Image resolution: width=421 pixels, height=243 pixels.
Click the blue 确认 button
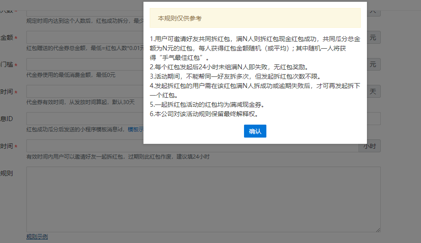coord(255,131)
